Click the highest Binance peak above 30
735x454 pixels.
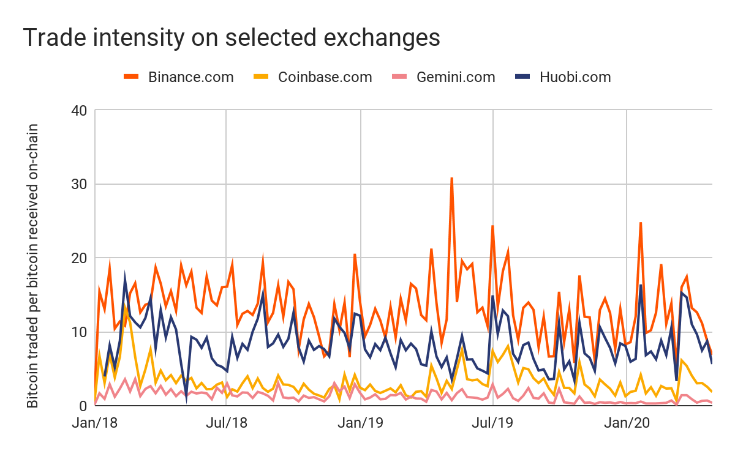[x=451, y=179]
